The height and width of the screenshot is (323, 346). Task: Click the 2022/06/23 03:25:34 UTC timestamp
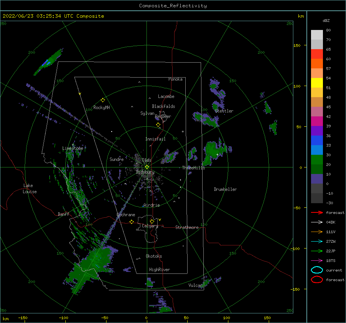[53, 16]
